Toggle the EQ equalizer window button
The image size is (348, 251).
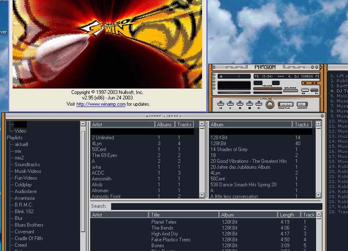pyautogui.click(x=305, y=90)
